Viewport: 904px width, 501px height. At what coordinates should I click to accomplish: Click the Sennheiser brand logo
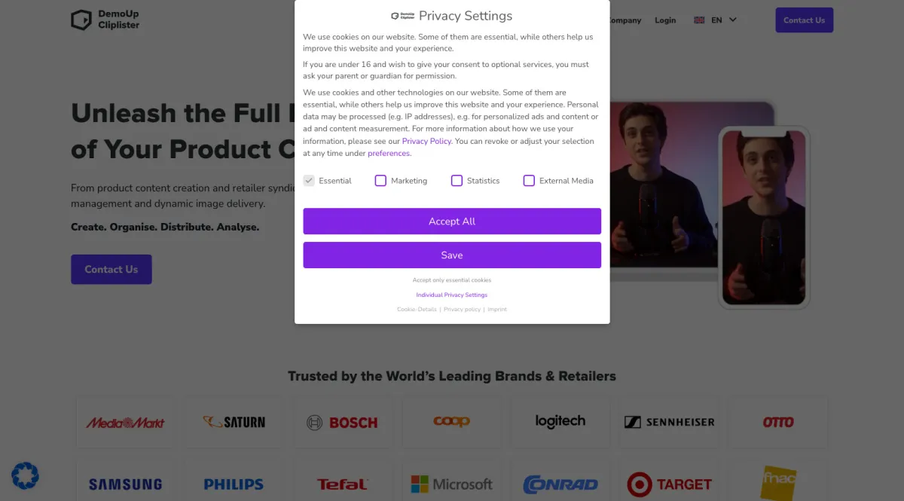669,423
